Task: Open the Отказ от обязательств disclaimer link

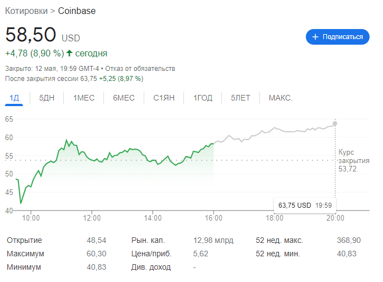Action: [144, 68]
